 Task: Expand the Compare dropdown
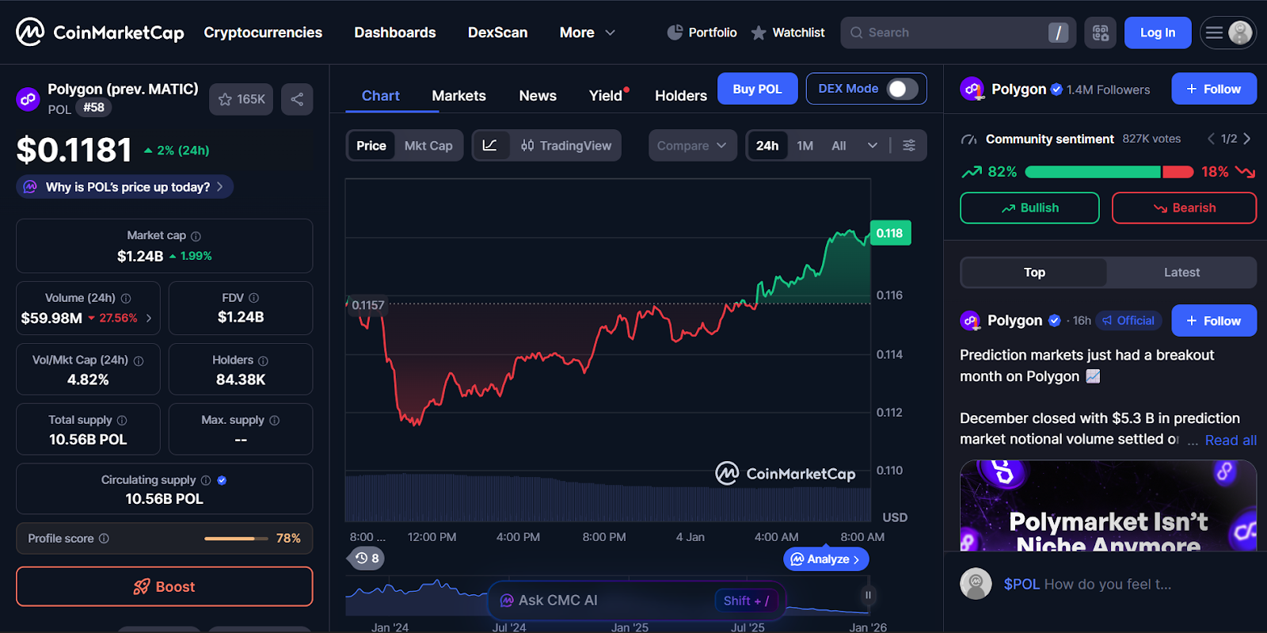[x=691, y=146]
